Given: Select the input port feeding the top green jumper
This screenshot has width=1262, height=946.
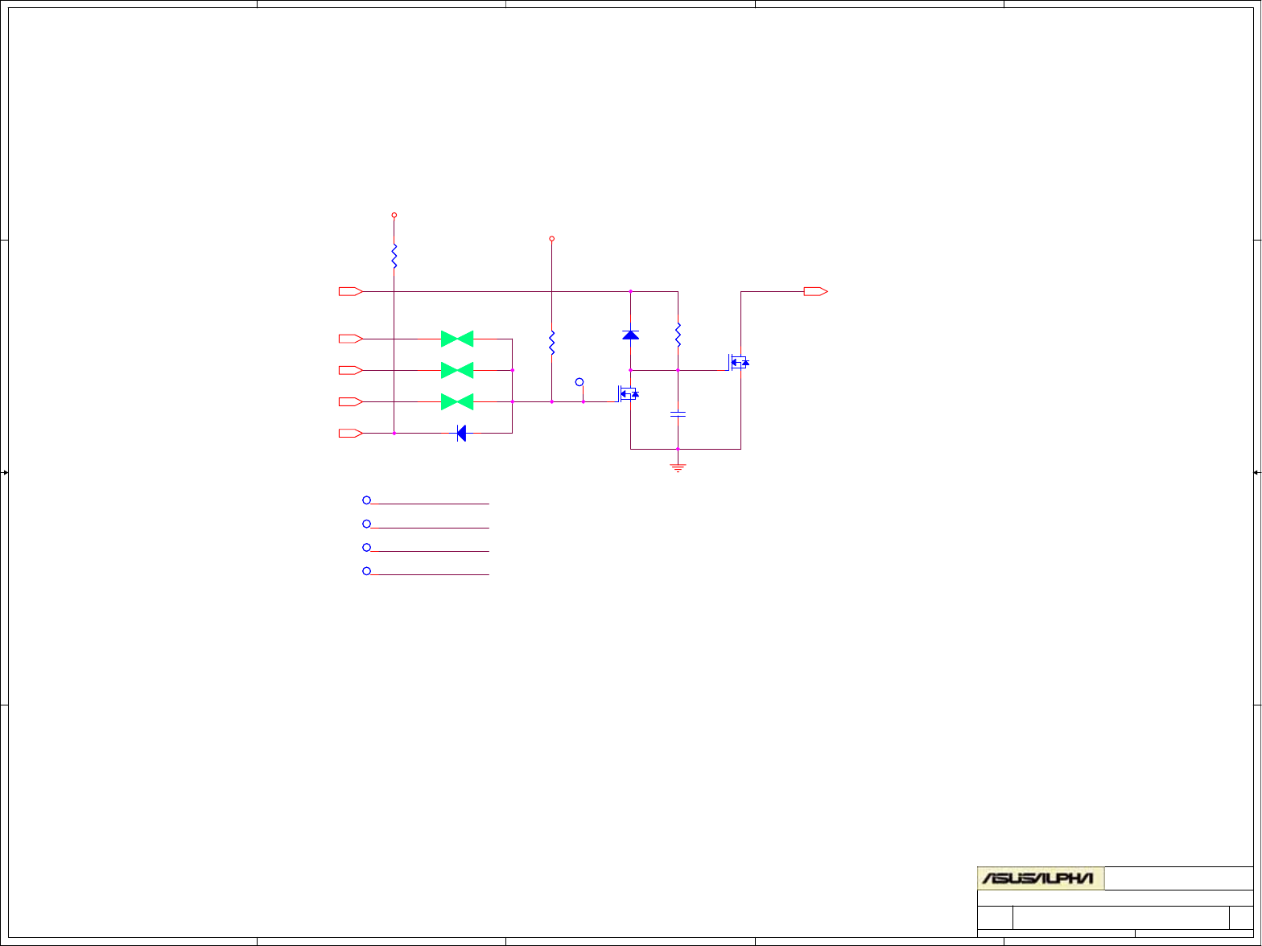Looking at the screenshot, I should pyautogui.click(x=351, y=339).
